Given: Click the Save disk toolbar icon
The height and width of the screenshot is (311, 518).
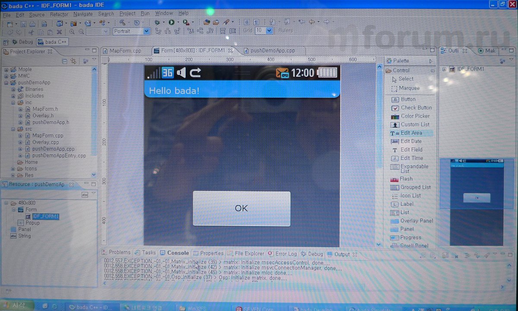Looking at the screenshot, I should coord(23,23).
